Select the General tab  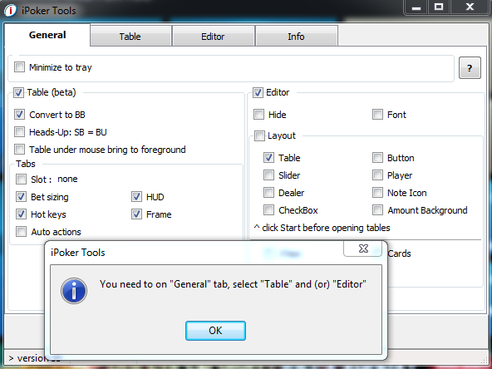click(x=47, y=35)
